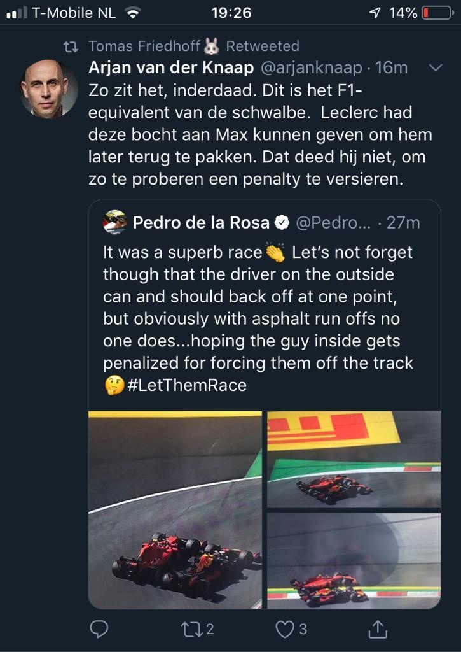
Task: Open Arjan van der Knaap's profile photo
Action: coord(49,89)
